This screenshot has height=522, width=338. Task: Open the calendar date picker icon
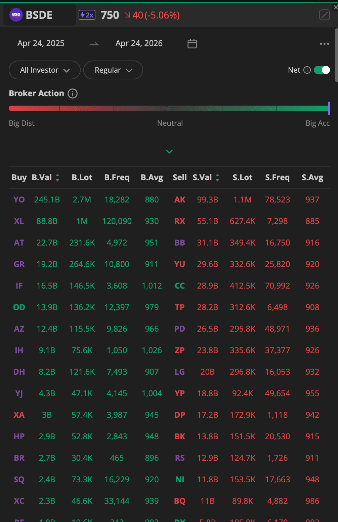(192, 43)
